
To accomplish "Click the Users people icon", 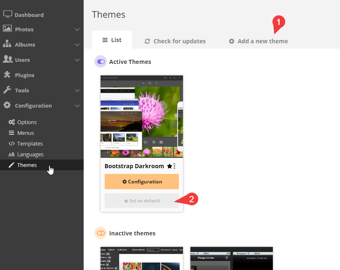I will coord(8,59).
